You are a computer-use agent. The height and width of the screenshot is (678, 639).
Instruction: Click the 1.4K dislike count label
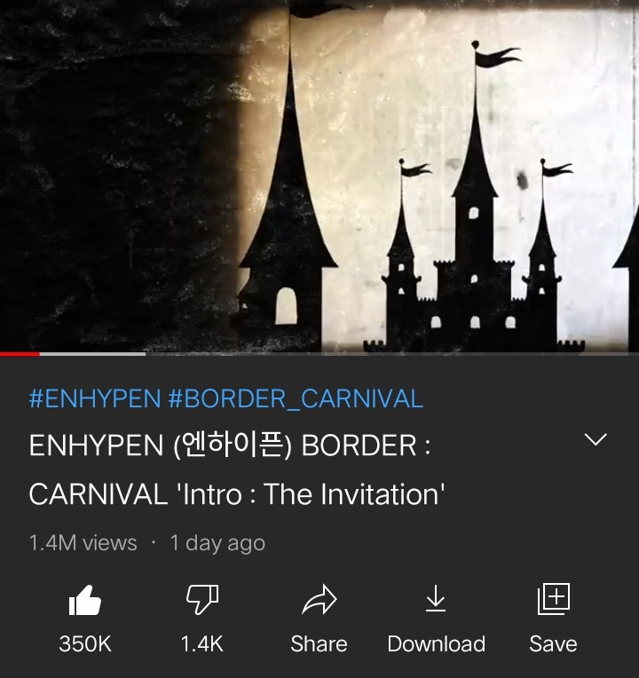(201, 644)
